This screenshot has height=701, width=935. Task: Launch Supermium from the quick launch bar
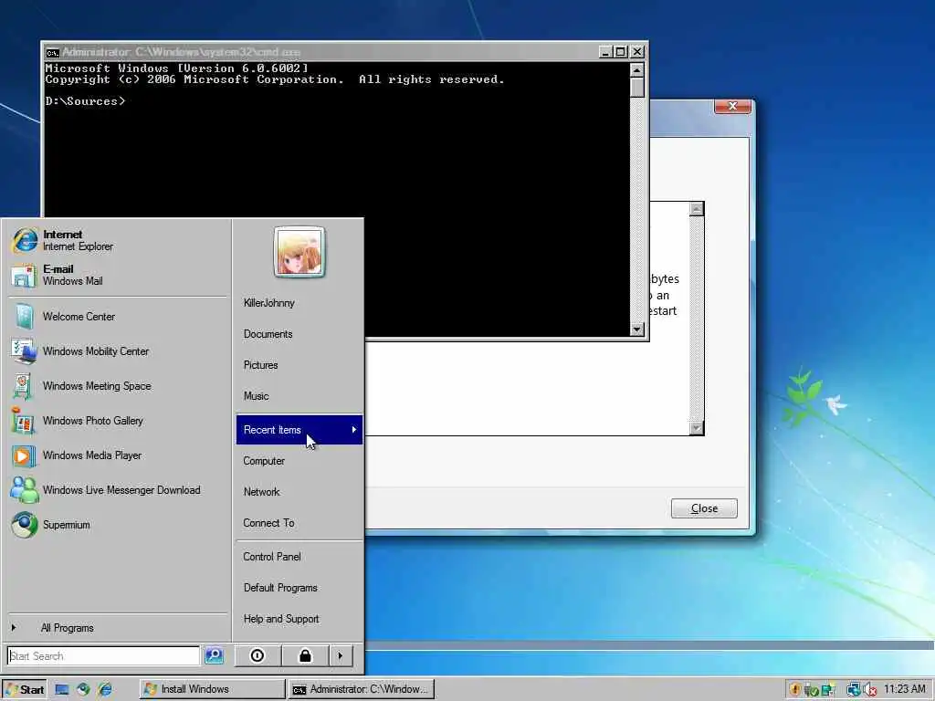tap(83, 689)
